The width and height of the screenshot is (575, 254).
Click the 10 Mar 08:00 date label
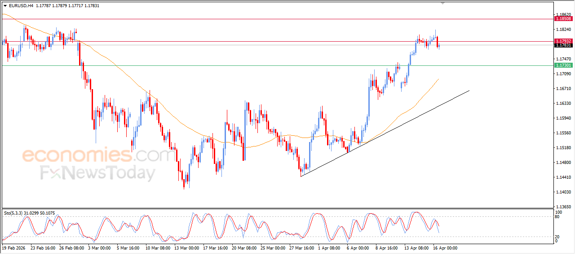(157, 247)
